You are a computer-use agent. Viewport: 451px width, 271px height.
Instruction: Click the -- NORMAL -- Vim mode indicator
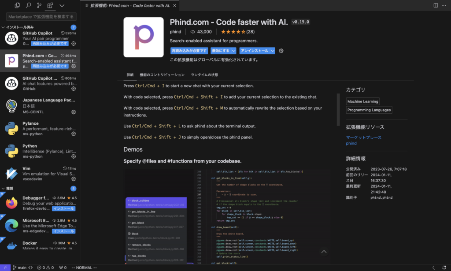(84, 267)
